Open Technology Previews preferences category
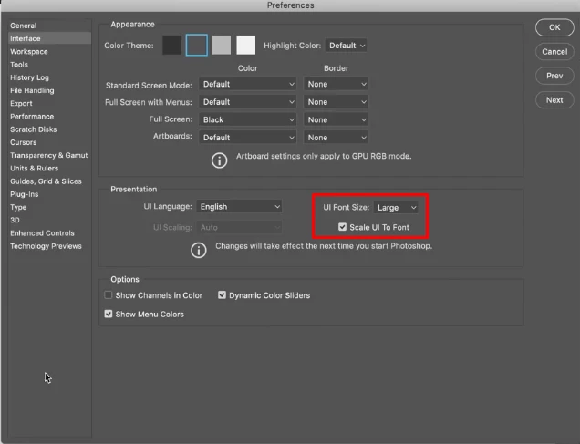This screenshot has height=444, width=580. tap(49, 246)
